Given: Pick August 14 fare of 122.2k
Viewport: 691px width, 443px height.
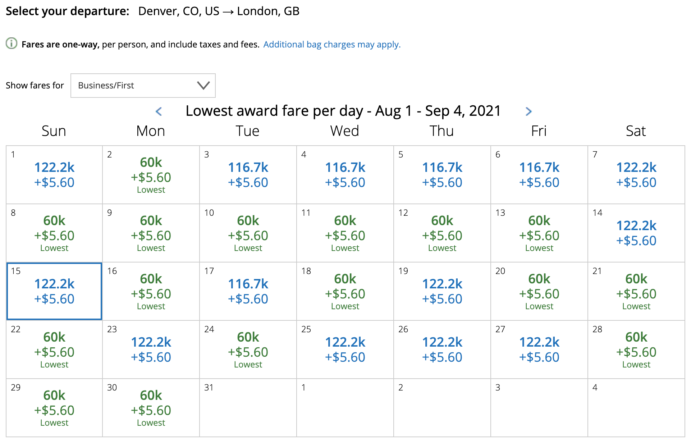Looking at the screenshot, I should [x=636, y=233].
